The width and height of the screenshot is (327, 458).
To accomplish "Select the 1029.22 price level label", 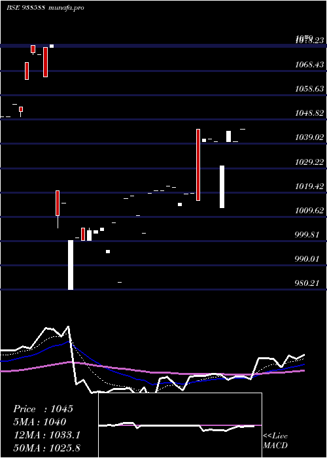I will coord(309,162).
